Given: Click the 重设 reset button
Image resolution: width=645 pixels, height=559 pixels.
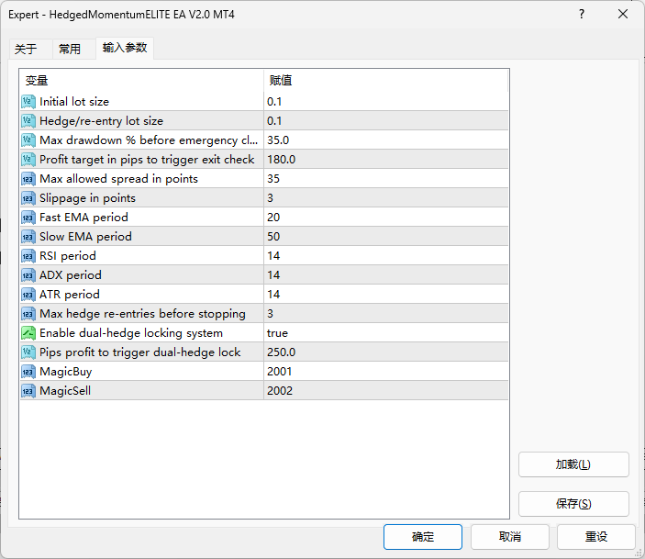Looking at the screenshot, I should point(596,537).
